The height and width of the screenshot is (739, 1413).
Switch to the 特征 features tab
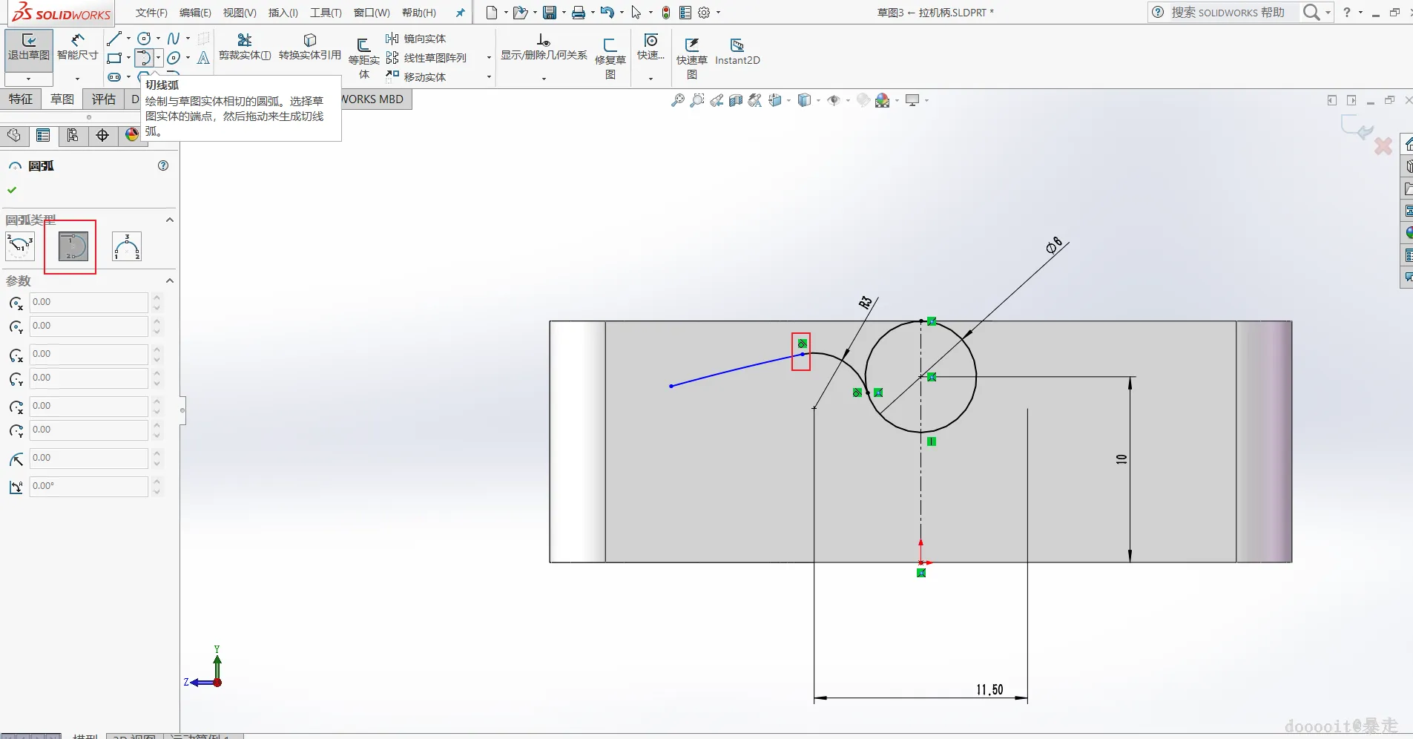point(21,99)
